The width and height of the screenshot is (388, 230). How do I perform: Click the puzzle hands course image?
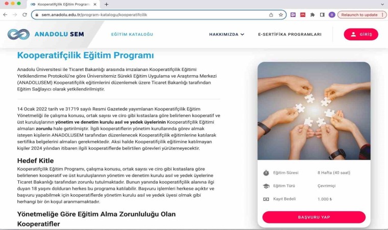click(x=314, y=111)
